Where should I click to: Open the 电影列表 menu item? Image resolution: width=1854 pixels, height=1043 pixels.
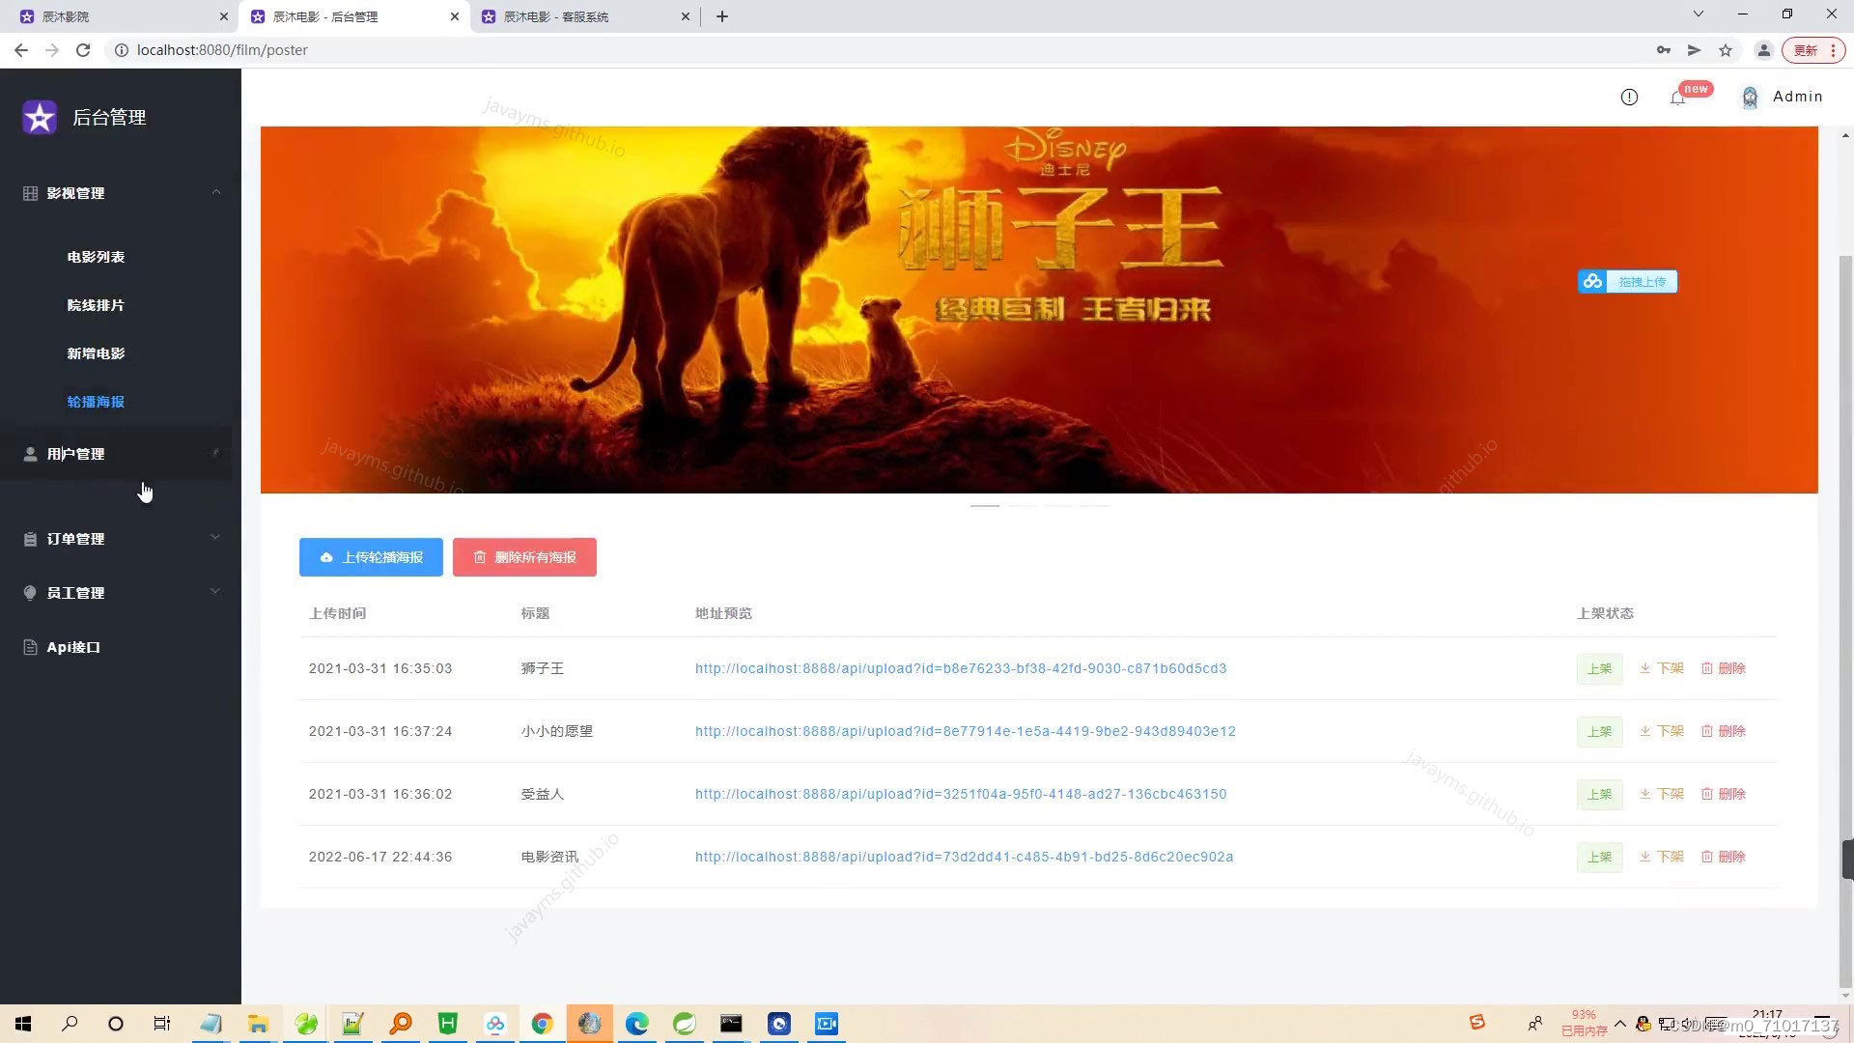(x=96, y=257)
